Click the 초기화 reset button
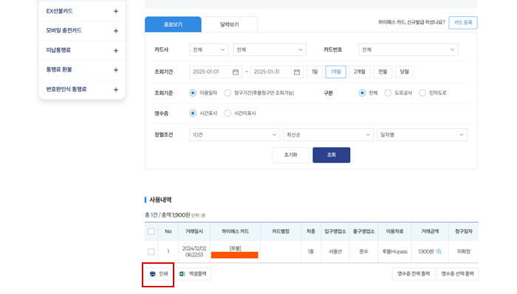The image size is (517, 294). click(290, 155)
